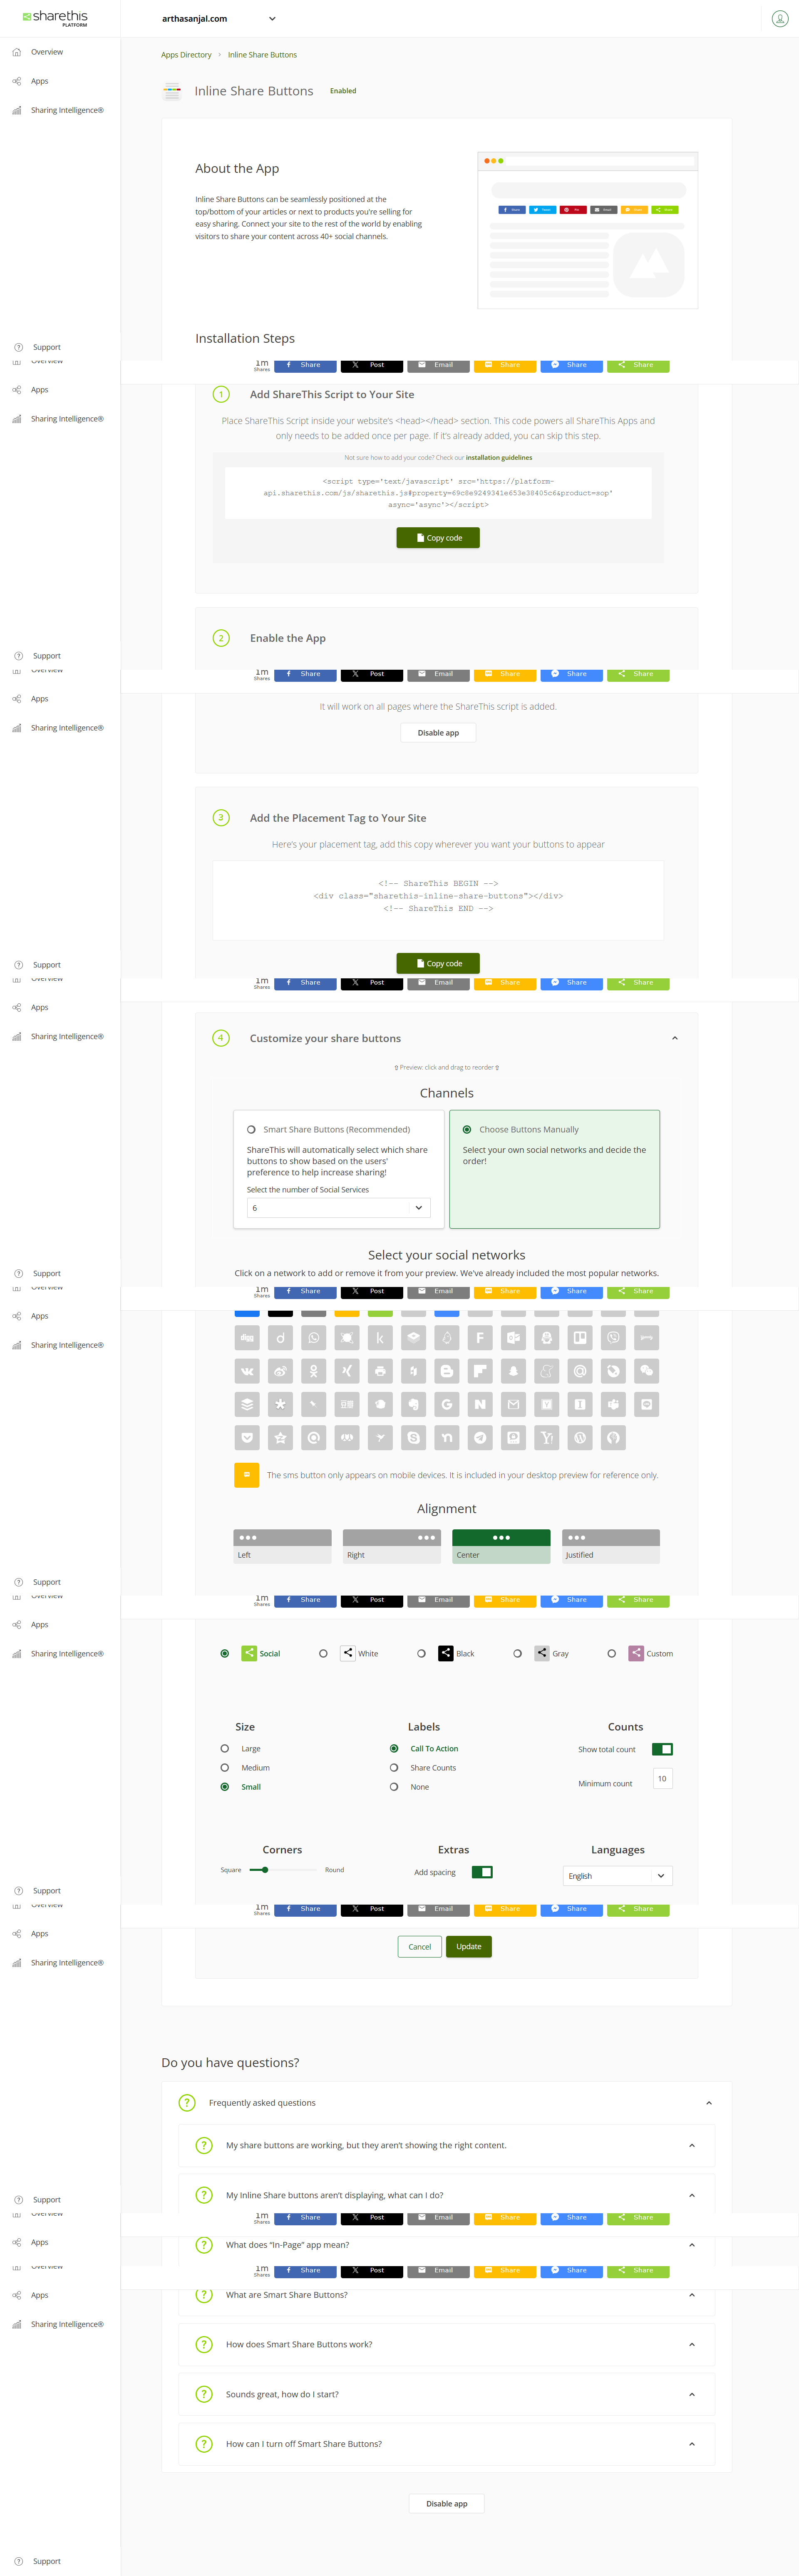Image resolution: width=799 pixels, height=2576 pixels.
Task: Click the Minimum count input field
Action: click(662, 1779)
